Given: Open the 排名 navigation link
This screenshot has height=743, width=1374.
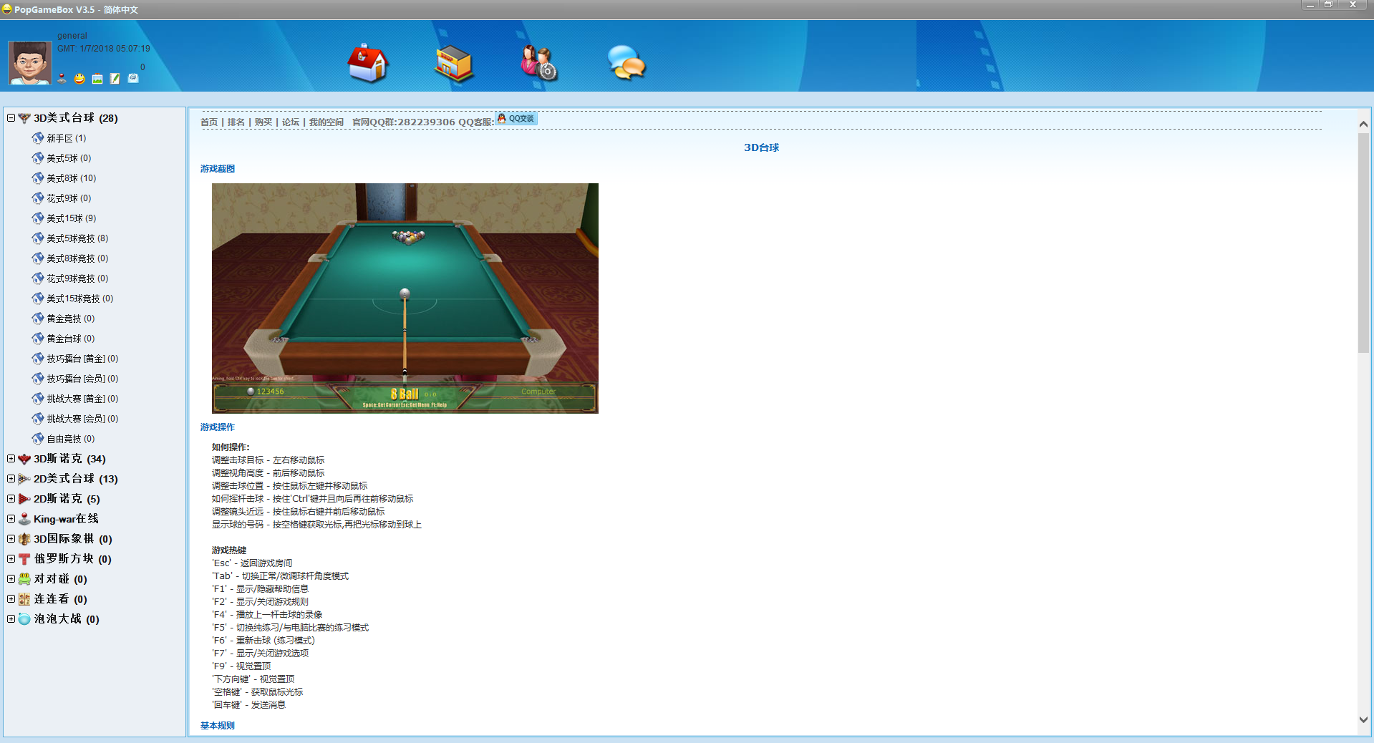Looking at the screenshot, I should coord(236,122).
